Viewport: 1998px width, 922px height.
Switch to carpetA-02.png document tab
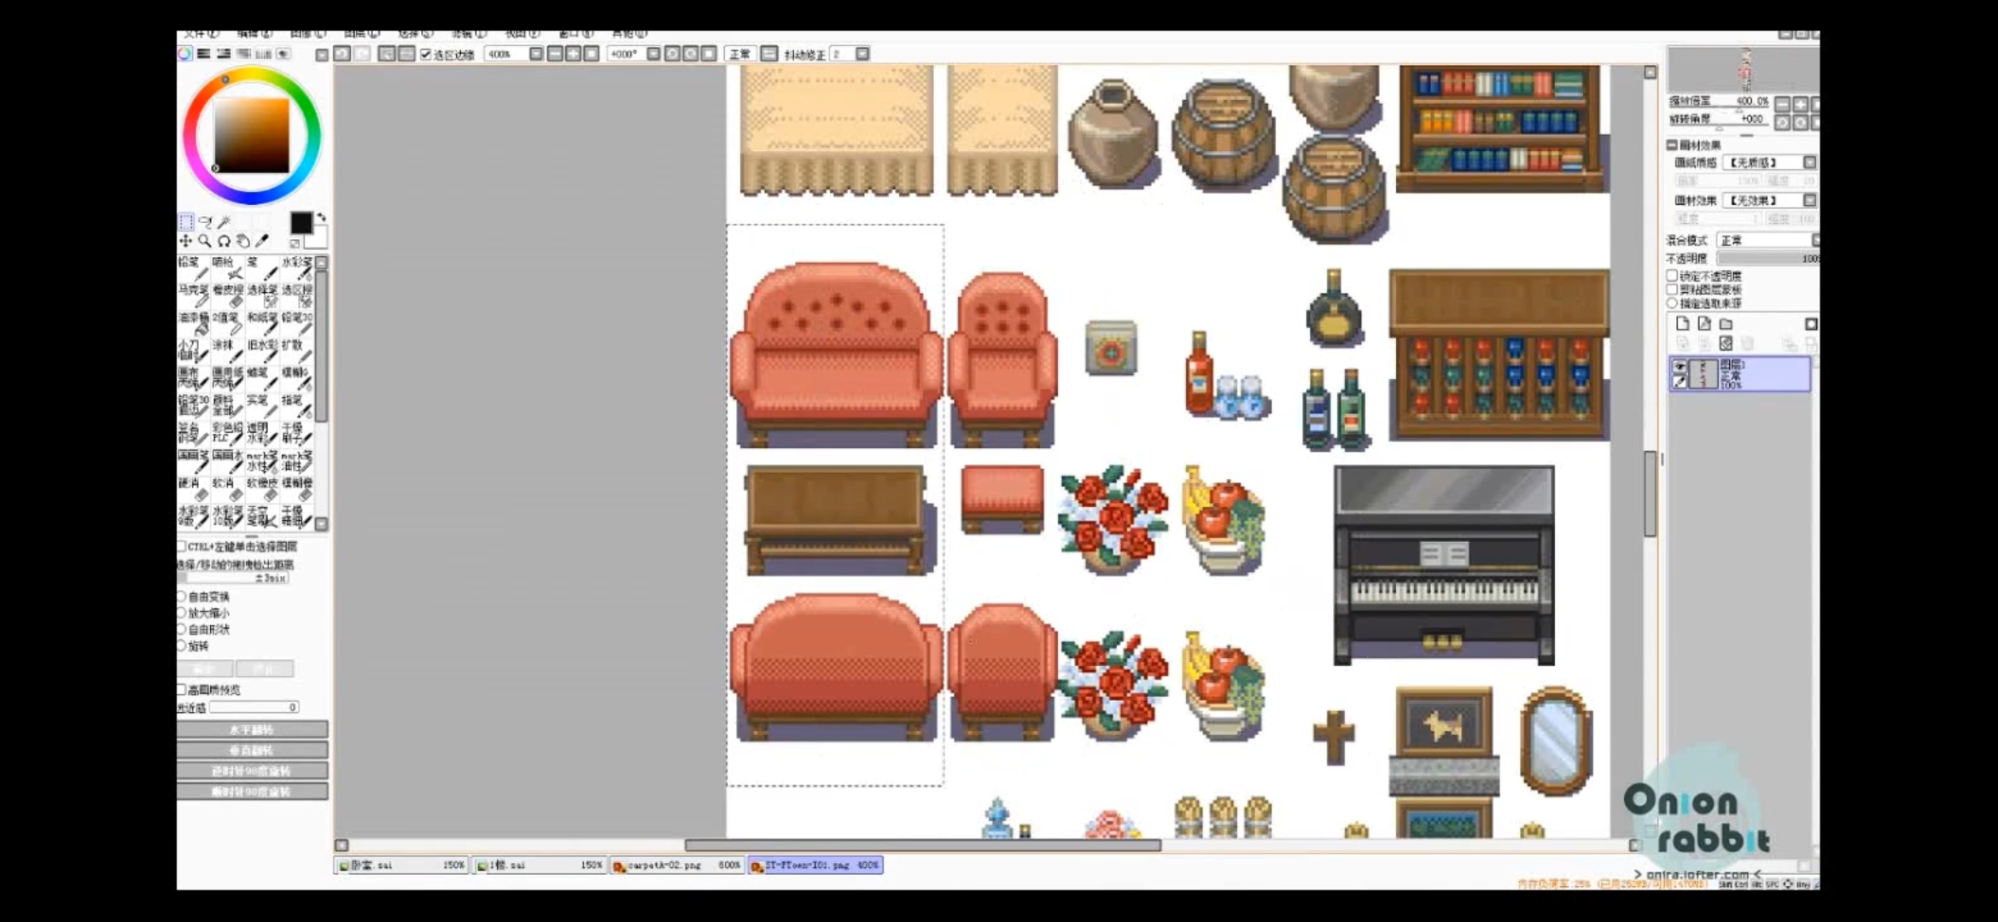pyautogui.click(x=676, y=866)
